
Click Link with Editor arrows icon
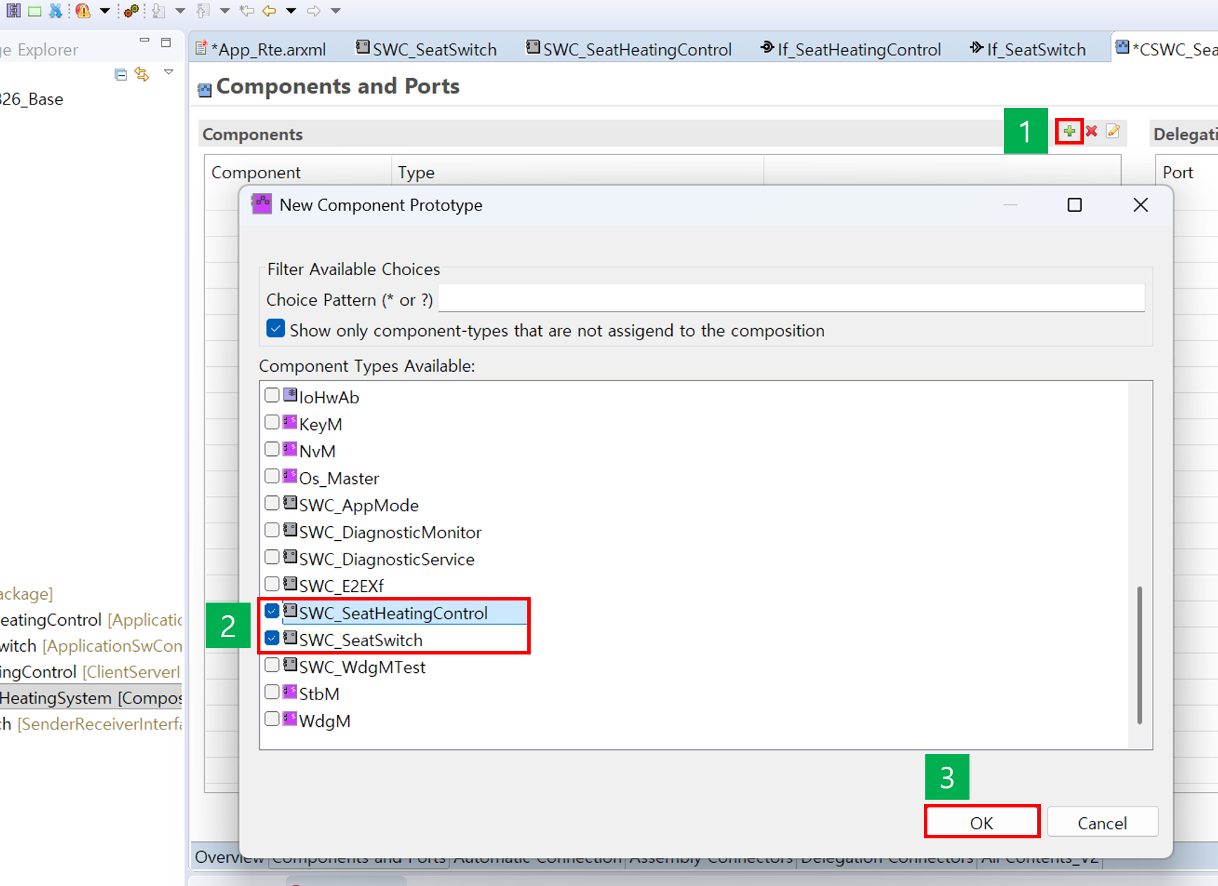[x=142, y=74]
